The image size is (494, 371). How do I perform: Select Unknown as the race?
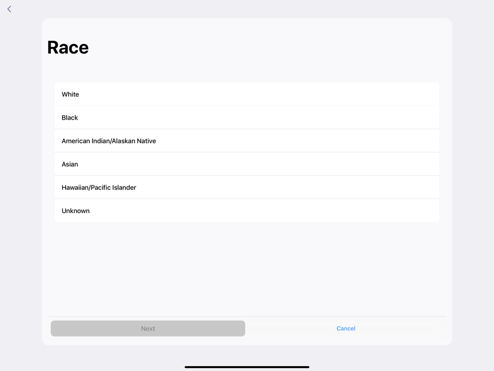pos(247,211)
